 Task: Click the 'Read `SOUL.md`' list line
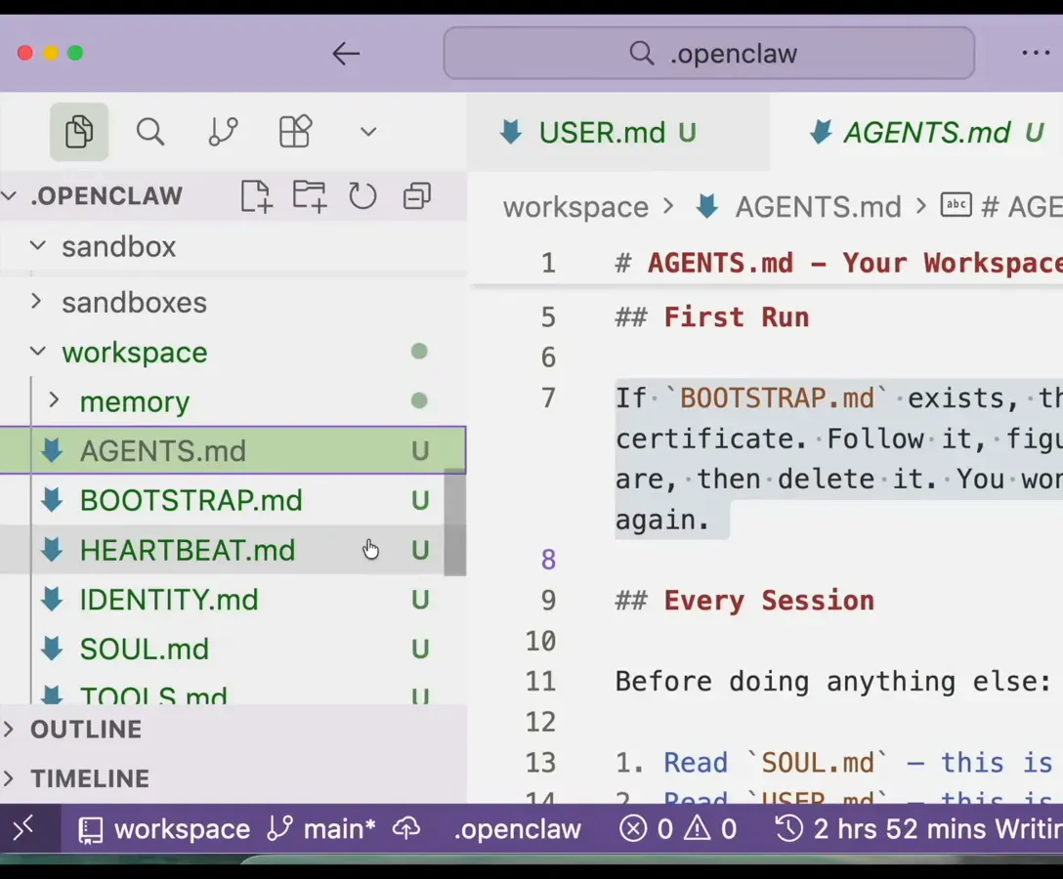click(x=833, y=763)
